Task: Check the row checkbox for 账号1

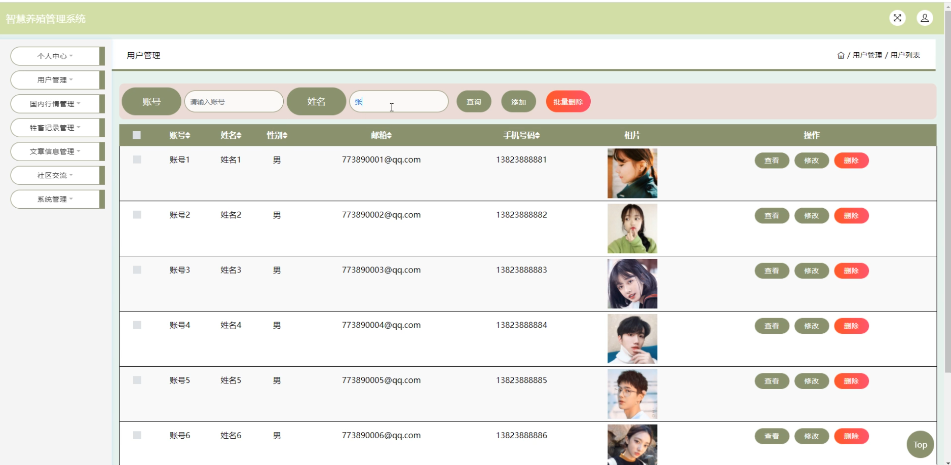Action: (x=137, y=160)
